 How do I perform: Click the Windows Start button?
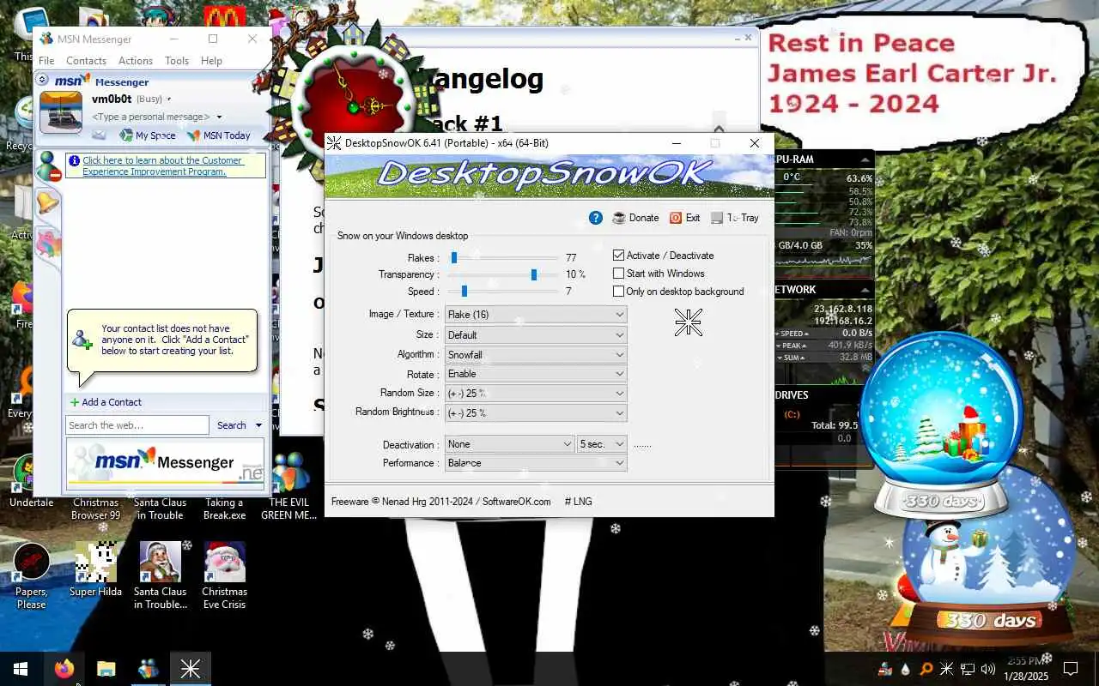tap(21, 669)
